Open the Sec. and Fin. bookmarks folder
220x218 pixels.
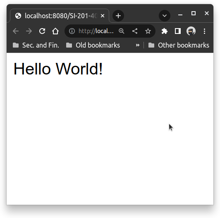coord(36,45)
